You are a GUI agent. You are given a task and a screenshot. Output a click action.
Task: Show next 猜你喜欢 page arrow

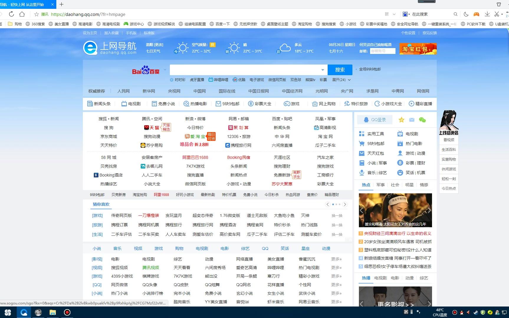345,204
